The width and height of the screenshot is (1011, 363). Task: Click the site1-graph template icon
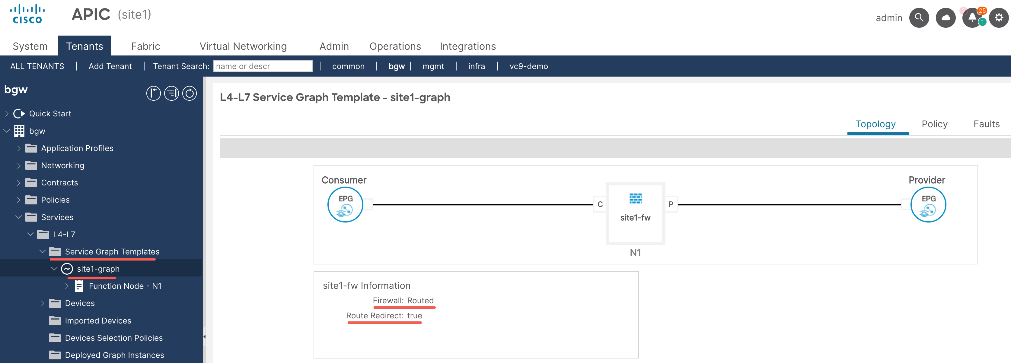coord(67,269)
